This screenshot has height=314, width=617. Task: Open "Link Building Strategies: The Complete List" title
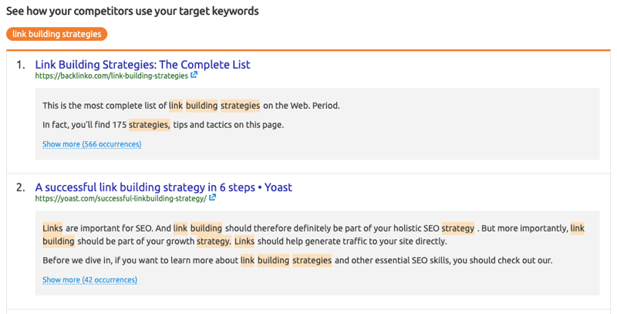(x=143, y=65)
